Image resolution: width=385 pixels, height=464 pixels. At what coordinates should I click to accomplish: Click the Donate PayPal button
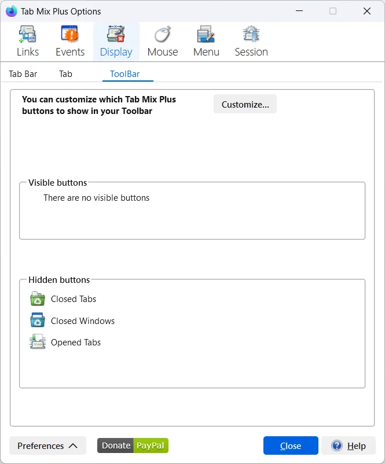pyautogui.click(x=133, y=445)
